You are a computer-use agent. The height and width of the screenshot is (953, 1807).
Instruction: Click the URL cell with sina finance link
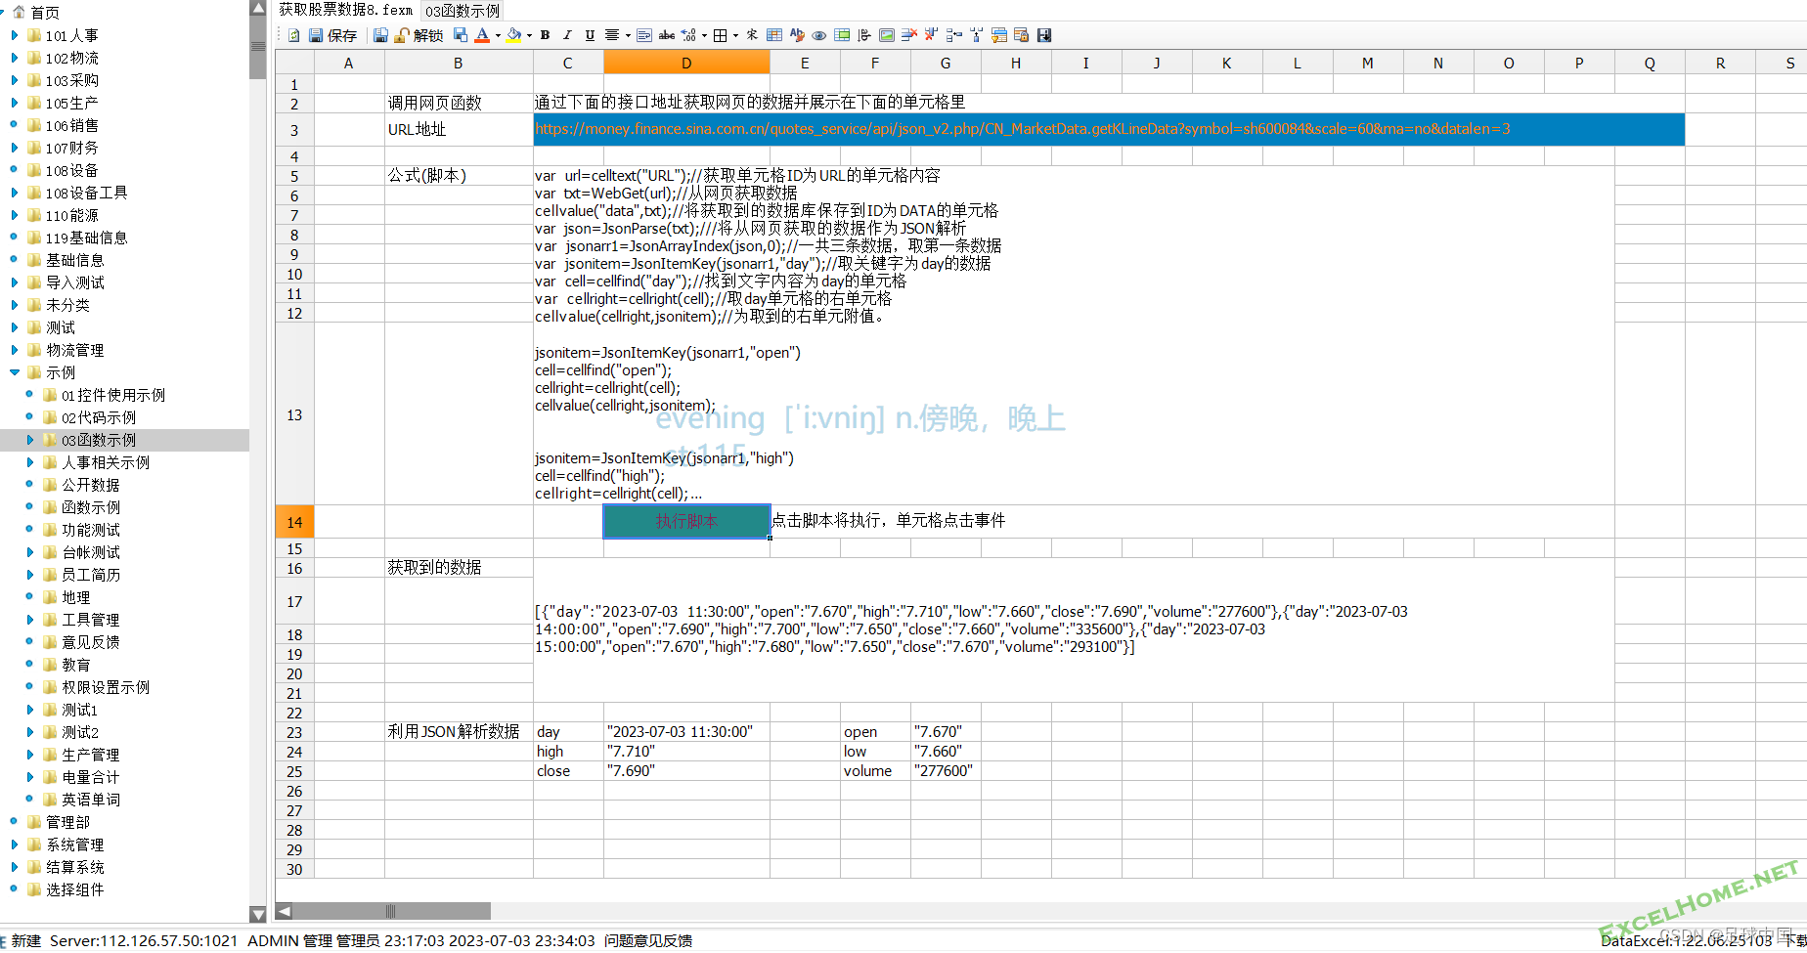coord(1109,129)
